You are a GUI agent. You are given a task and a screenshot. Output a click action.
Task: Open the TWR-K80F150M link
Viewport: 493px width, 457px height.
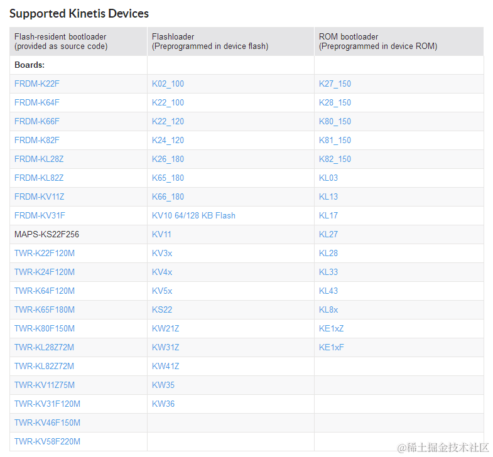(45, 329)
